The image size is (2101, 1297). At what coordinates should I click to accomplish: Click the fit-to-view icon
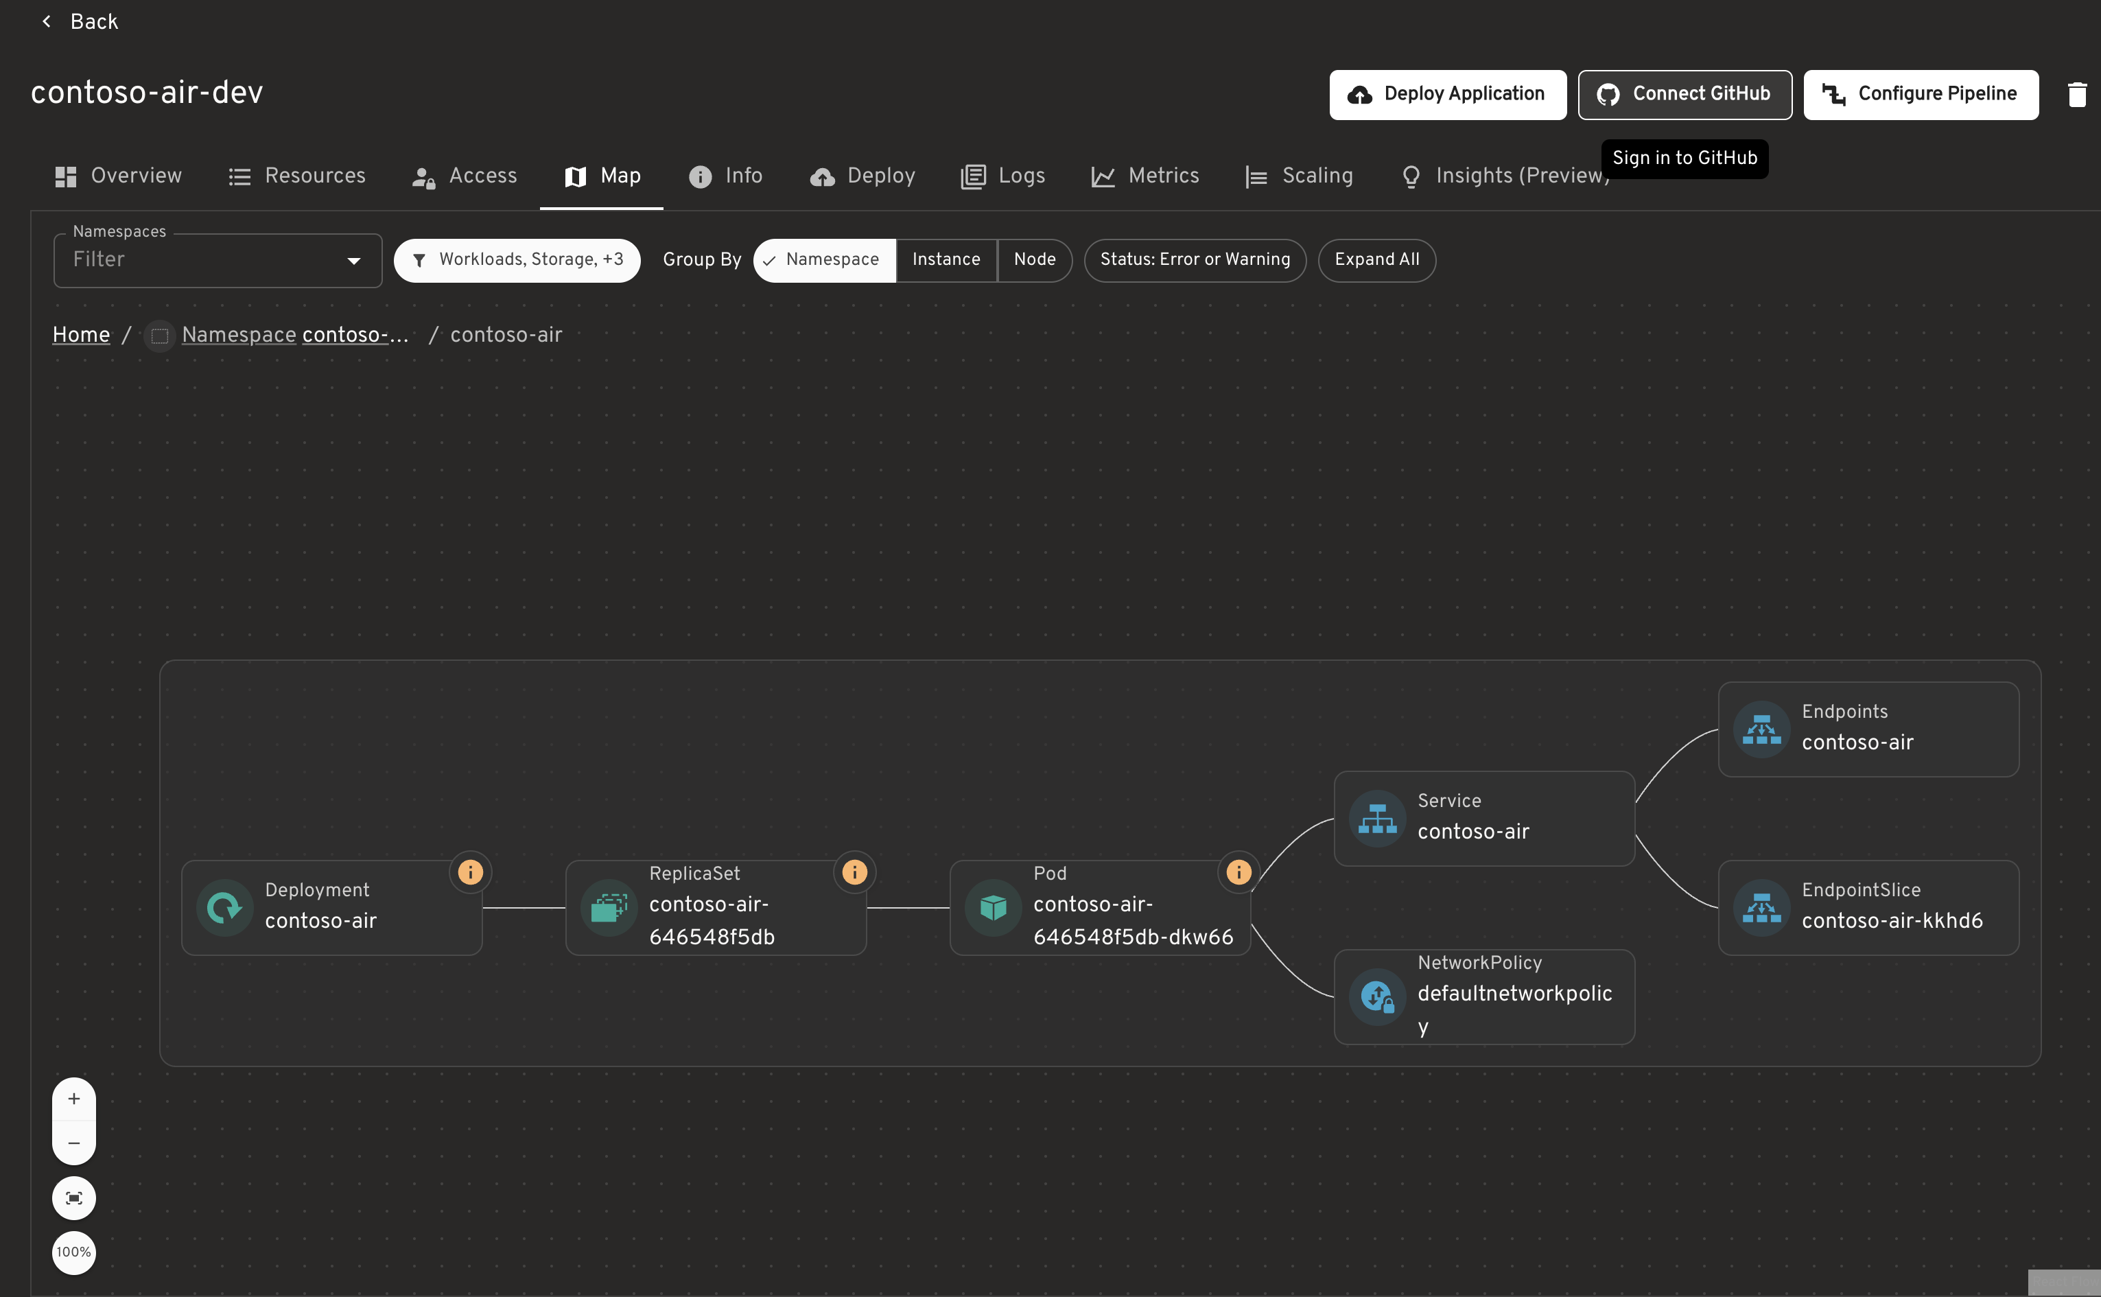pyautogui.click(x=73, y=1197)
